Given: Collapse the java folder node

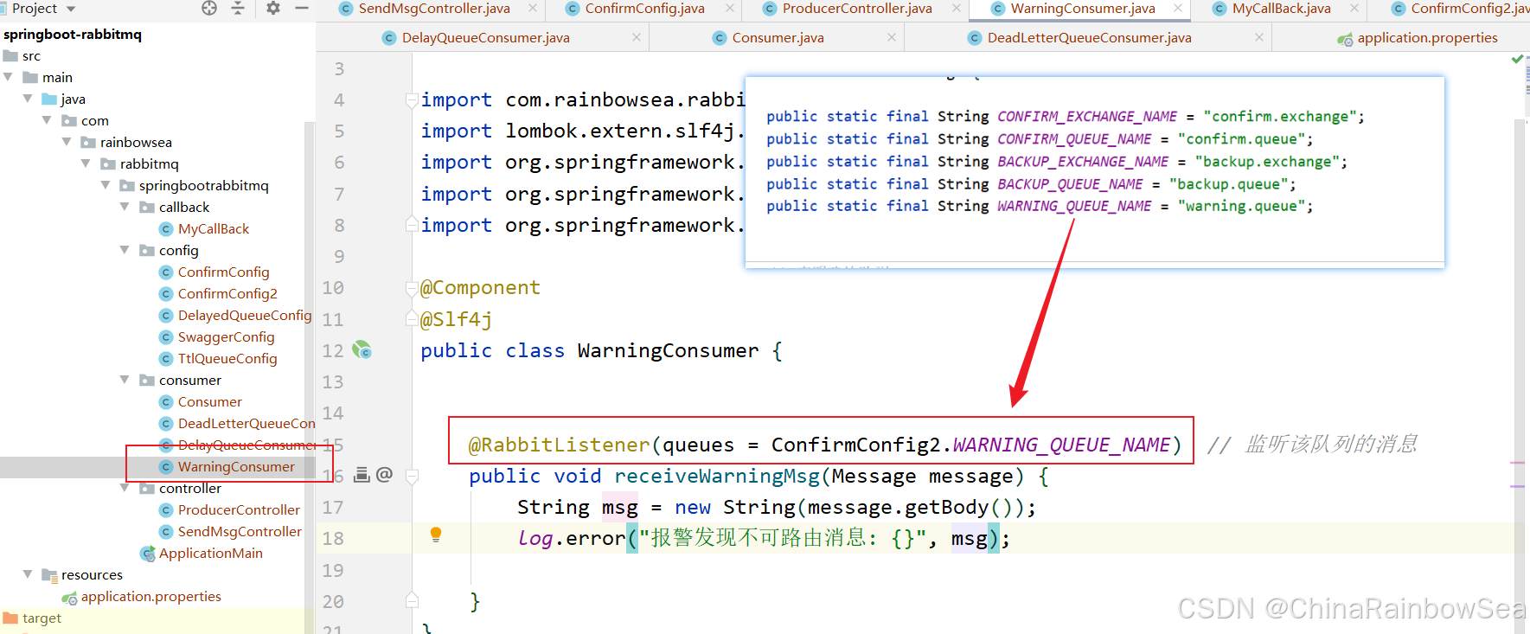Looking at the screenshot, I should pos(29,99).
